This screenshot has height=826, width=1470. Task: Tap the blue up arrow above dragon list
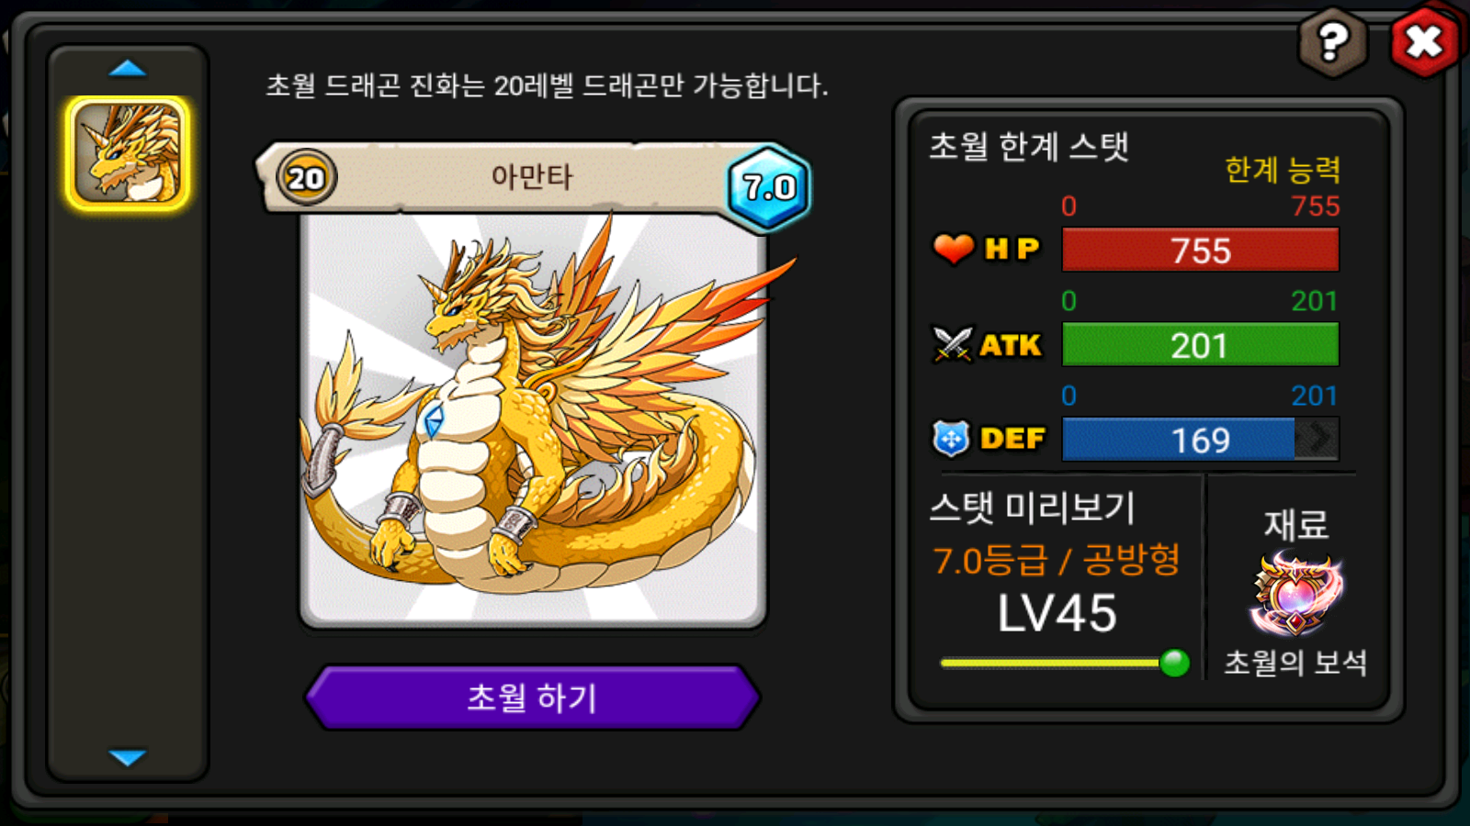click(x=127, y=69)
